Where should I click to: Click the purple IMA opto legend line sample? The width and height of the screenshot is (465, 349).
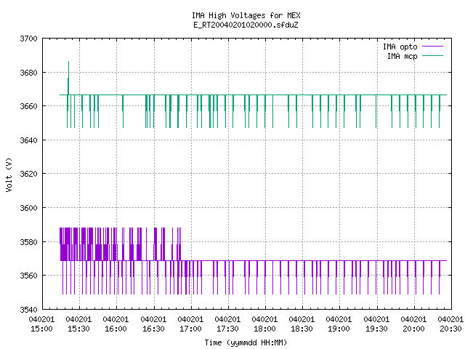click(x=432, y=47)
